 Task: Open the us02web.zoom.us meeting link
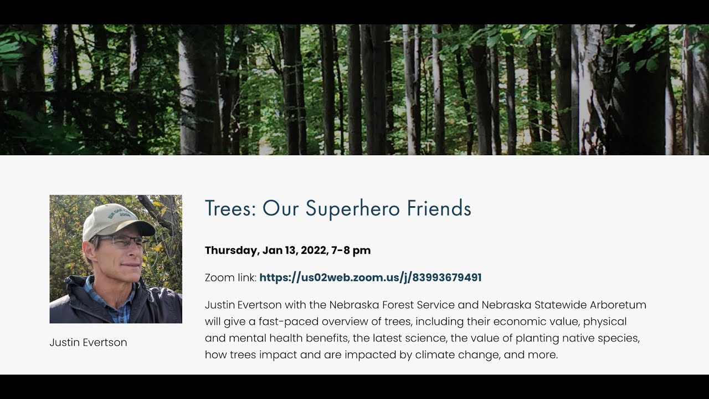click(370, 278)
